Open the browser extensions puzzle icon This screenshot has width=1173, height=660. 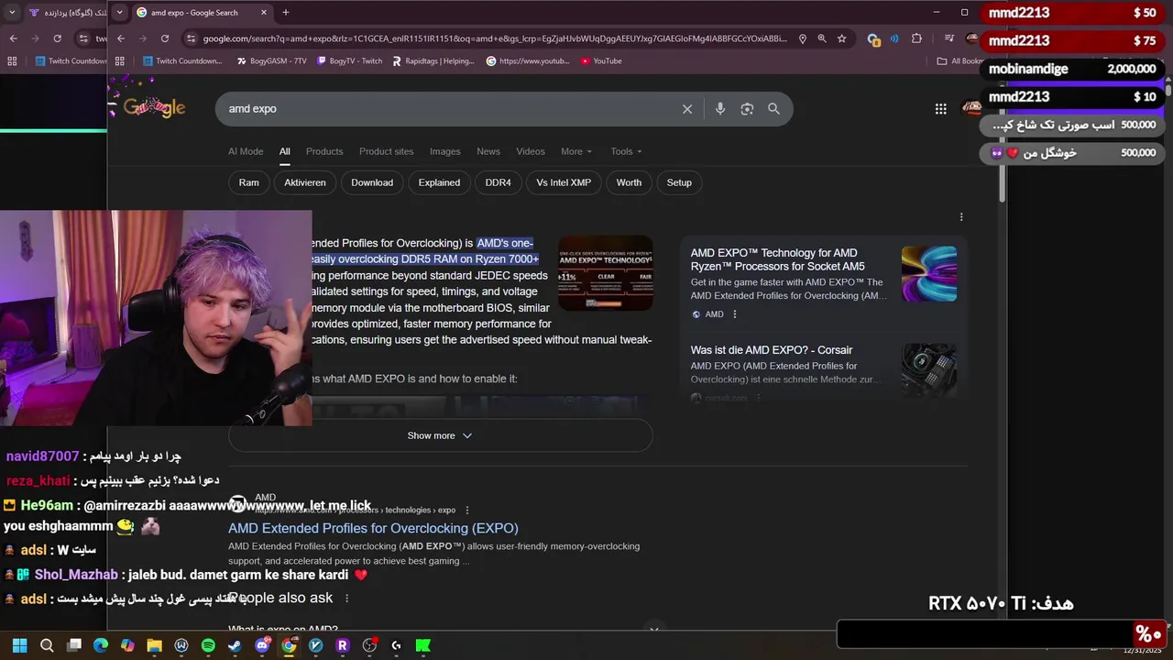coord(916,38)
